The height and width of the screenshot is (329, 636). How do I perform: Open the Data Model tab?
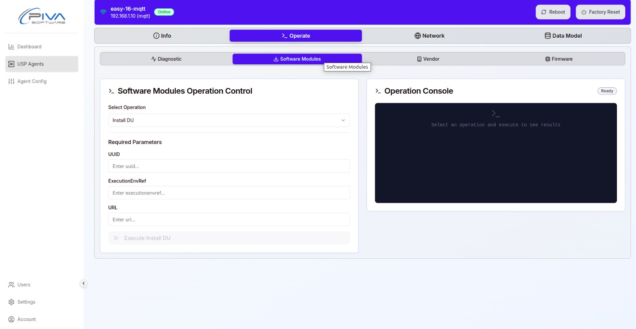coord(562,36)
